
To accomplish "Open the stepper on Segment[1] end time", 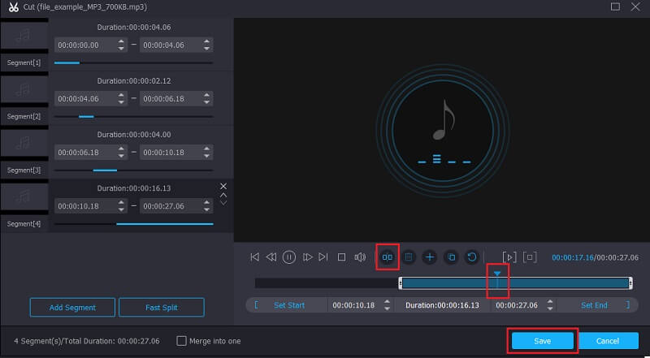I will click(206, 45).
